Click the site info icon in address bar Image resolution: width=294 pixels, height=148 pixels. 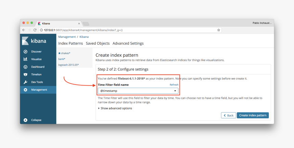coord(41,30)
